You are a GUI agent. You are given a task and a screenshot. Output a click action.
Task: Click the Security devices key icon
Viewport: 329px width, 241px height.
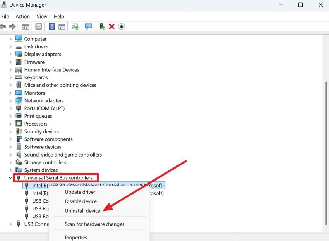(19, 131)
